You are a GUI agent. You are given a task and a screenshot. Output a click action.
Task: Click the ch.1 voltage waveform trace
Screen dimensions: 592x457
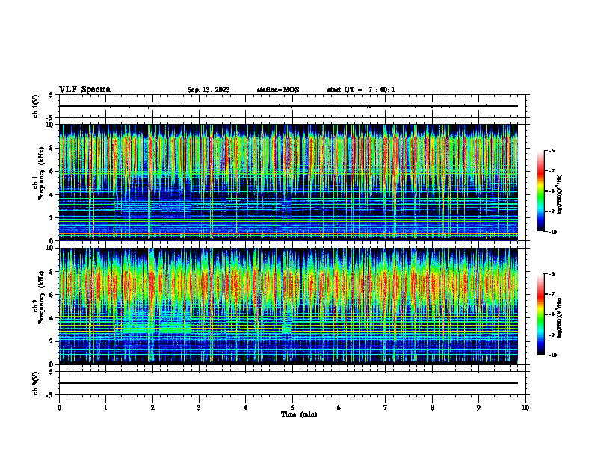289,106
